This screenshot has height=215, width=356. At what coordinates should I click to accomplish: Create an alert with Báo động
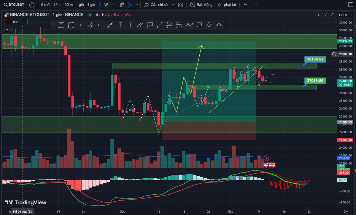(x=201, y=5)
